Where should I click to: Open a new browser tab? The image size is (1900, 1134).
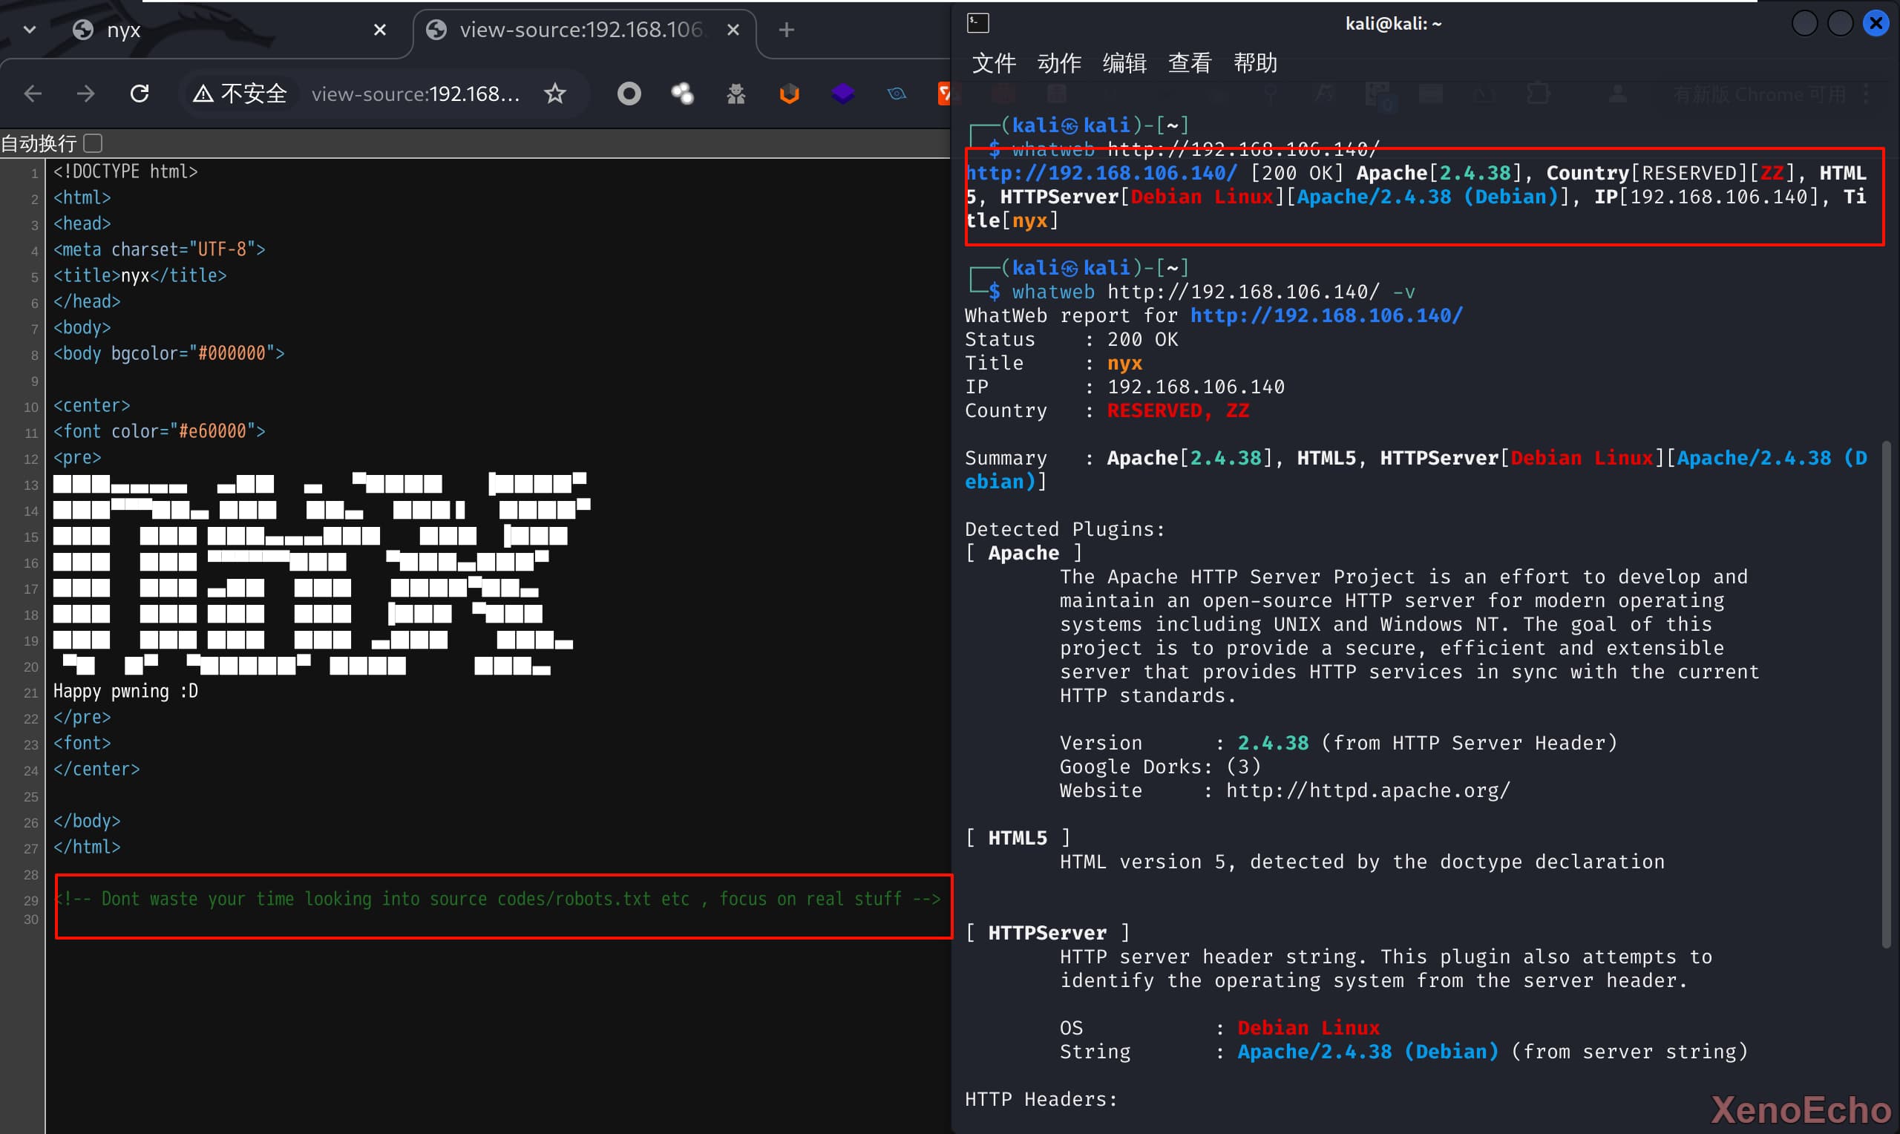coord(786,30)
